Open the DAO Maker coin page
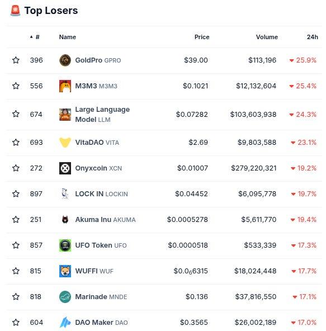The height and width of the screenshot is (331, 326). (x=94, y=323)
